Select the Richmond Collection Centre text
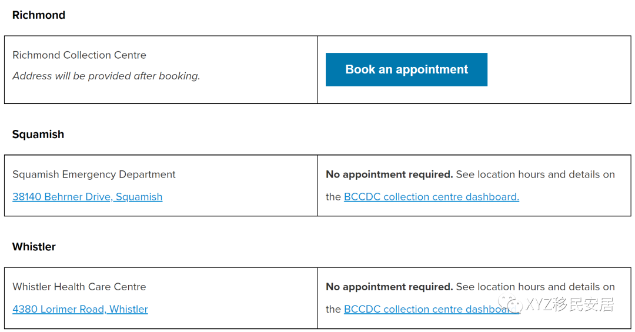The height and width of the screenshot is (332, 635). point(79,55)
